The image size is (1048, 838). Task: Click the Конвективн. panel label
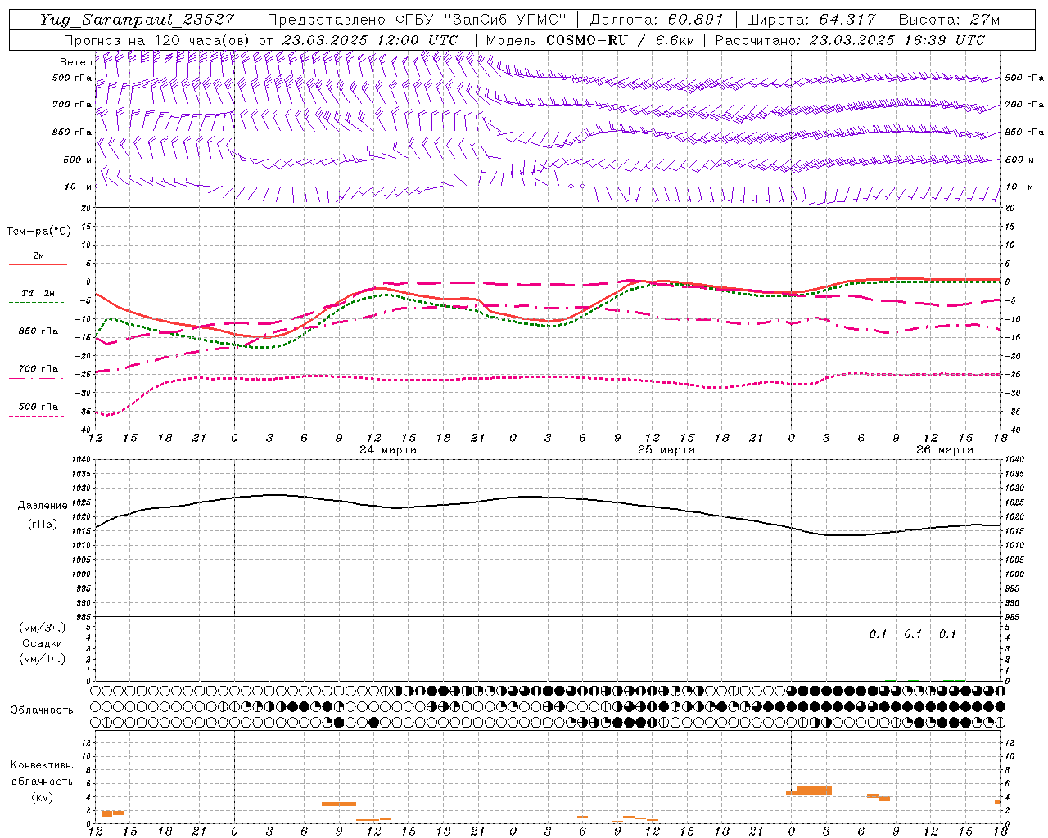(42, 765)
